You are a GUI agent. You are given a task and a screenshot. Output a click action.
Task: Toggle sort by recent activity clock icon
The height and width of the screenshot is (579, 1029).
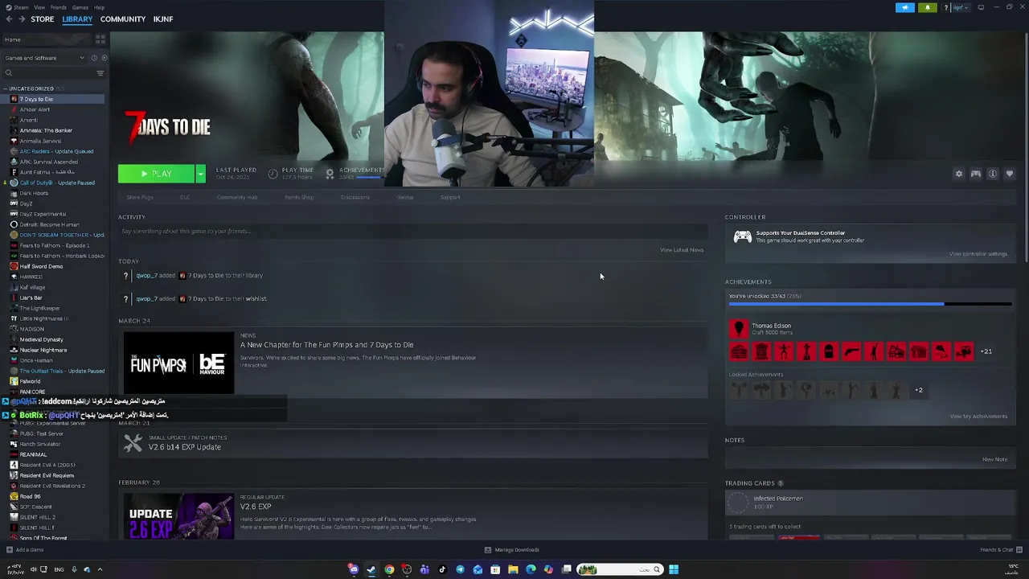93,58
